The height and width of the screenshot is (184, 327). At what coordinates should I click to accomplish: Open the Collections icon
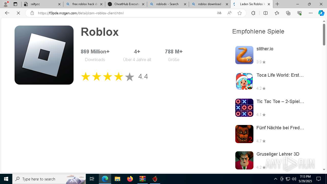[288, 13]
